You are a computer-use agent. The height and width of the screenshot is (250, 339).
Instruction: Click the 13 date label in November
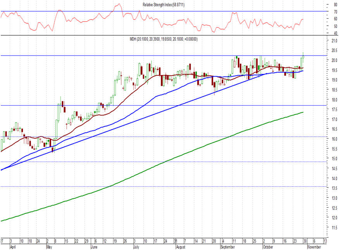pos(325,241)
